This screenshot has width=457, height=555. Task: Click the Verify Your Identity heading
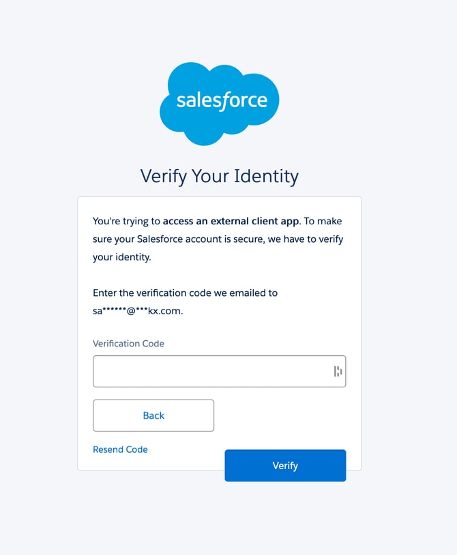[x=220, y=176]
